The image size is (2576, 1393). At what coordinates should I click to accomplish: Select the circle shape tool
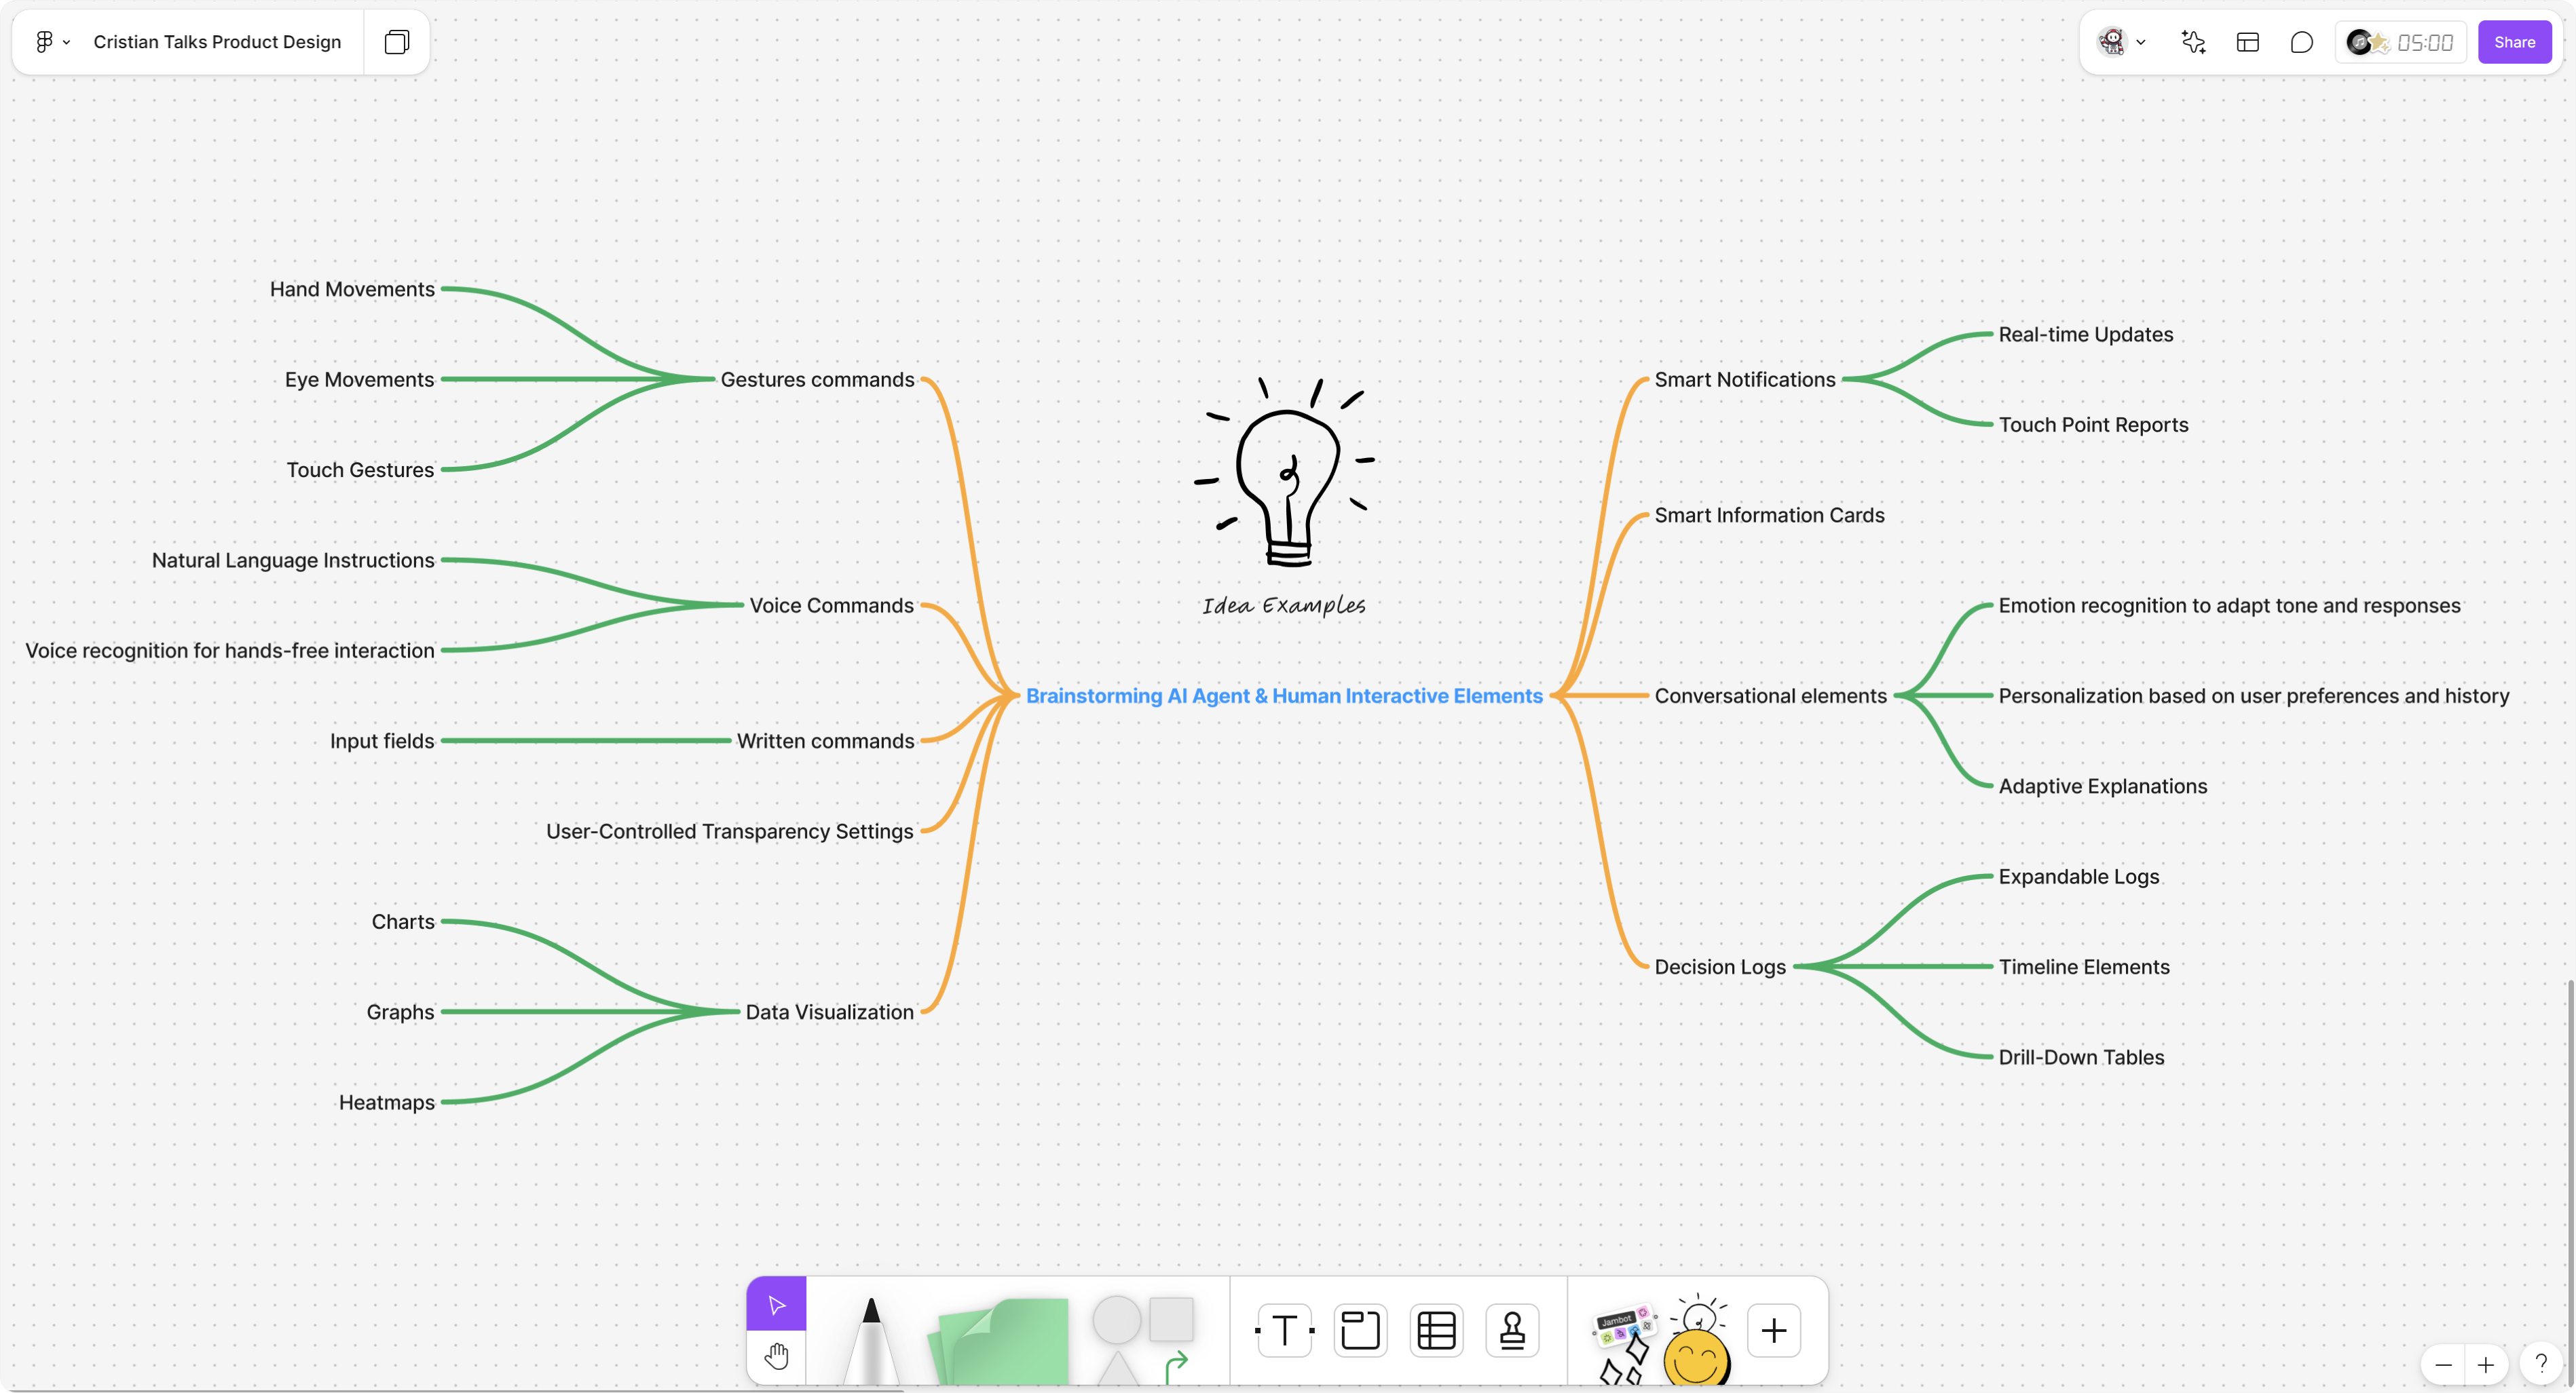(x=1117, y=1320)
